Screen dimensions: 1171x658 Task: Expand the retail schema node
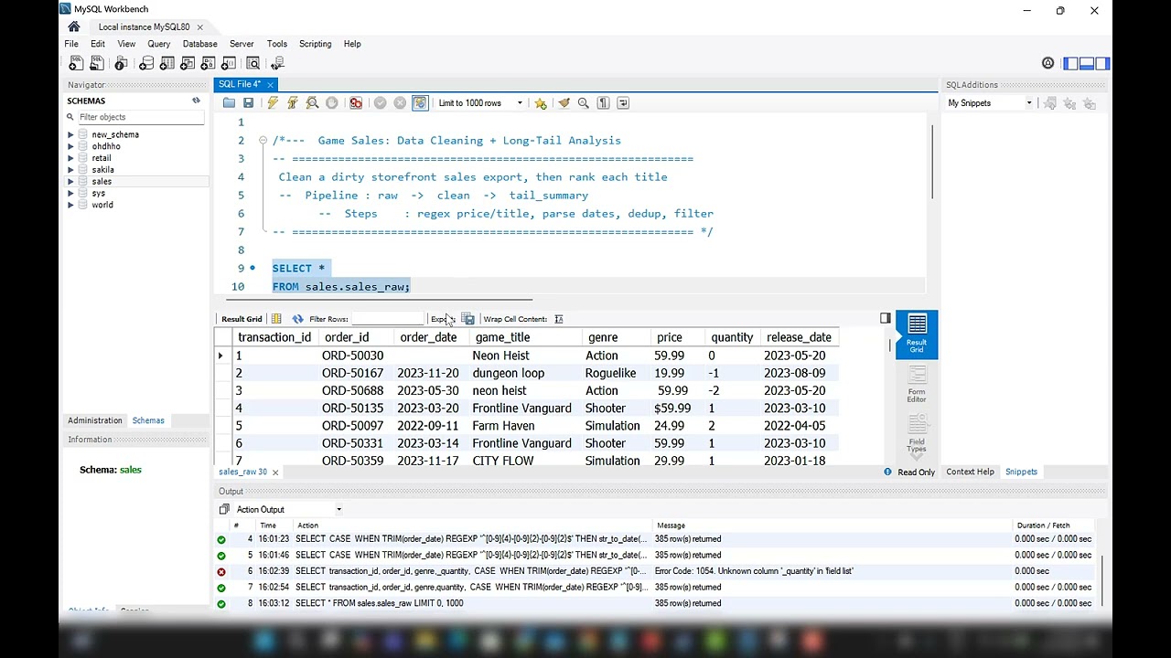70,158
